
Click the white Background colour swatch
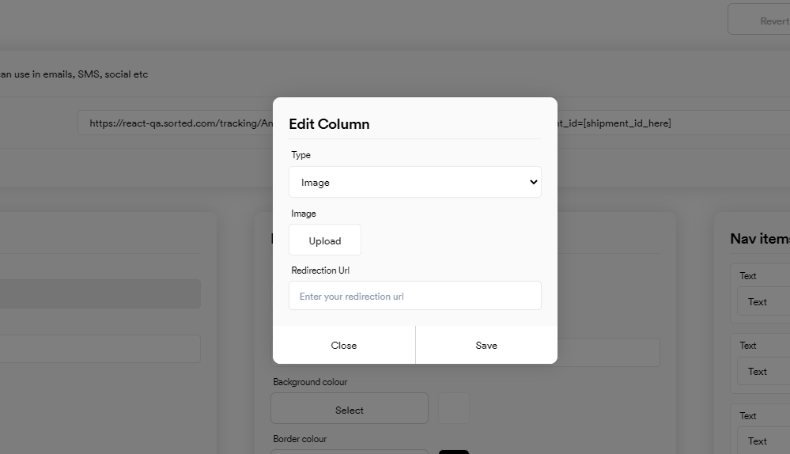point(454,409)
